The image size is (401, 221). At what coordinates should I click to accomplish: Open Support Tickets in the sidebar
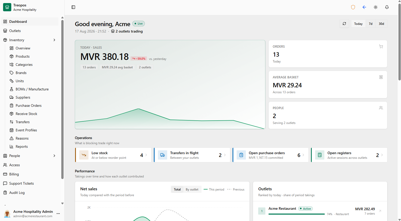coord(30,183)
